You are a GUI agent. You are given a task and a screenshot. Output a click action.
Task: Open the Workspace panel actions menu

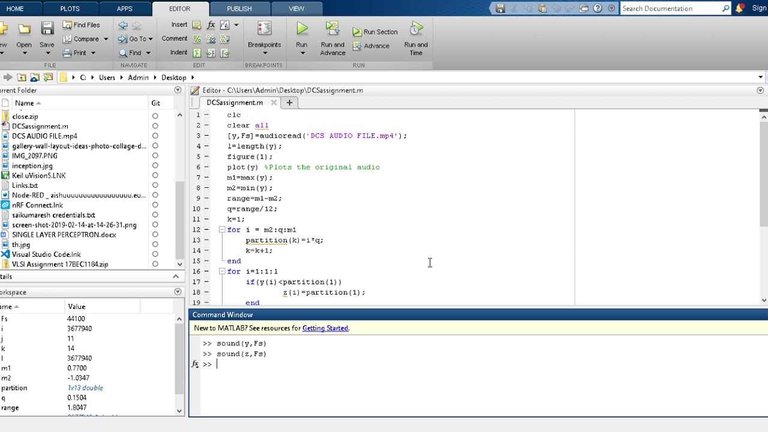coord(178,292)
